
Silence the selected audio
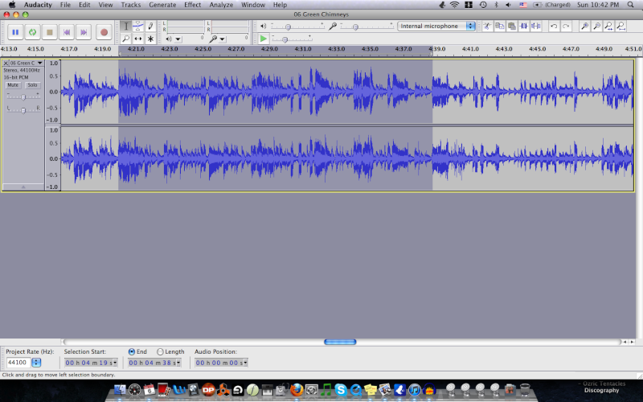pyautogui.click(x=536, y=27)
